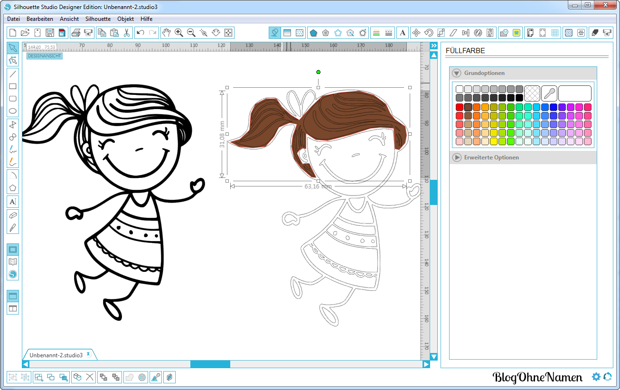Open the Datei menu
The width and height of the screenshot is (620, 390).
click(x=13, y=19)
